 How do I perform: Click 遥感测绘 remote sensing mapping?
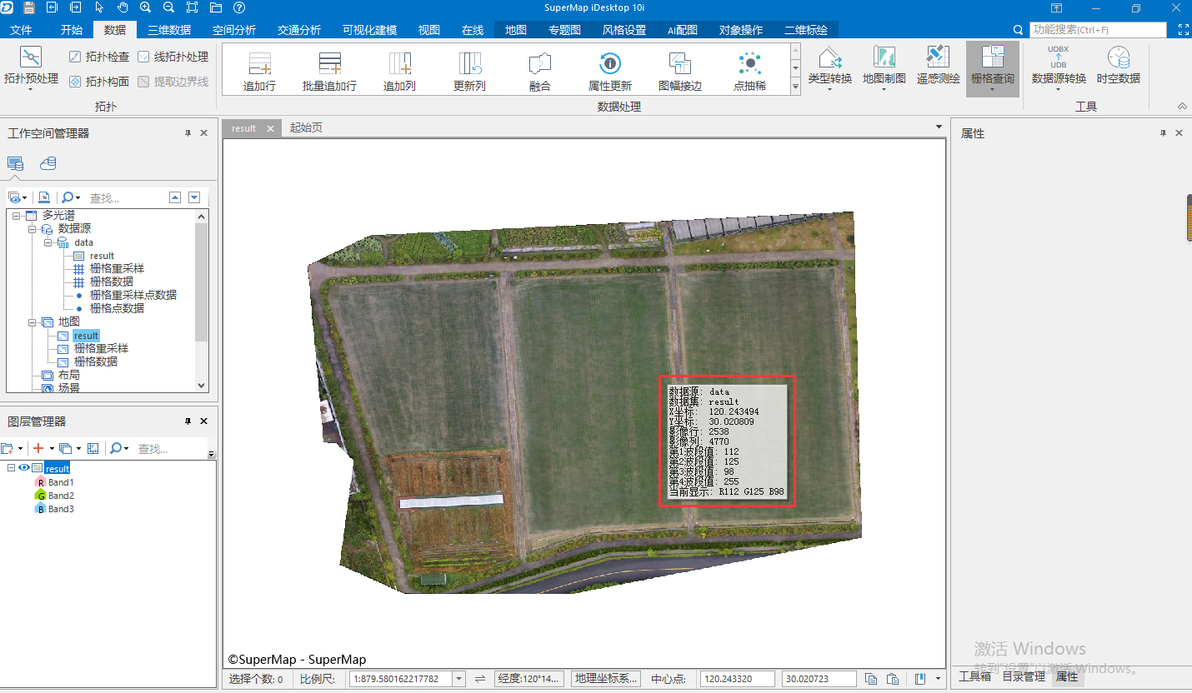click(939, 66)
